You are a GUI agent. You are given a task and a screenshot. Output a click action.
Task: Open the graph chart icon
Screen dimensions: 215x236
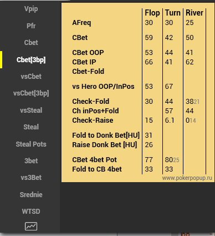[x=31, y=226]
